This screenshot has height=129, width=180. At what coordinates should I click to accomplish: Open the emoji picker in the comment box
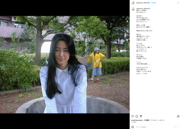pos(133,127)
